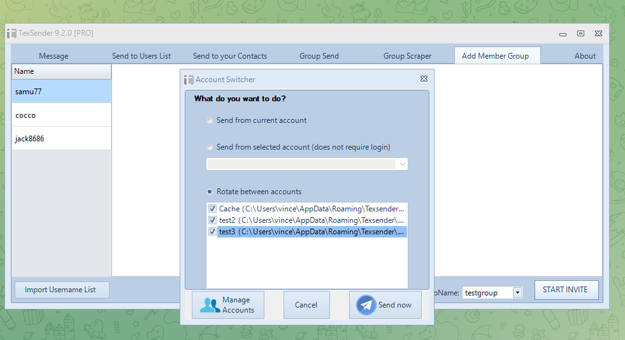Switch to the Message tab
Image resolution: width=625 pixels, height=340 pixels.
pyautogui.click(x=54, y=56)
